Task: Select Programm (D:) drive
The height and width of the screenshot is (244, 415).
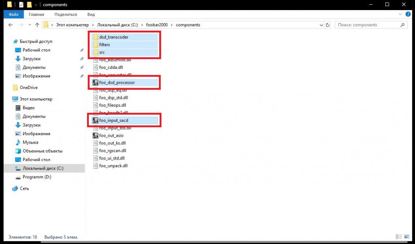Action: click(x=37, y=177)
